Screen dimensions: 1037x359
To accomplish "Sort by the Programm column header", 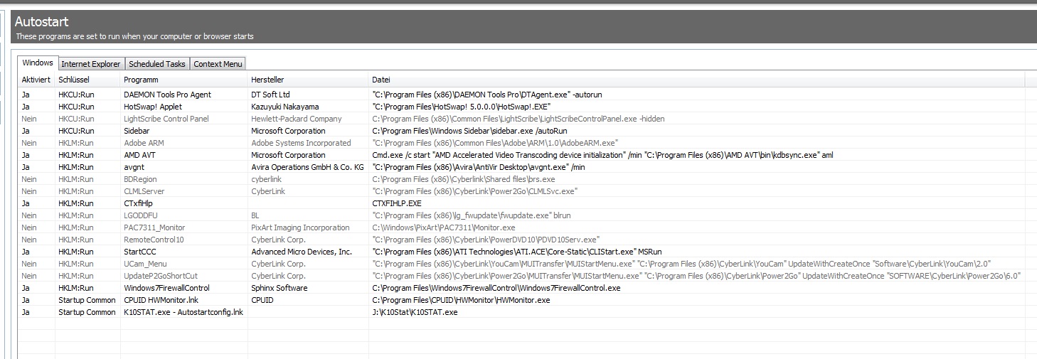I will pyautogui.click(x=184, y=80).
